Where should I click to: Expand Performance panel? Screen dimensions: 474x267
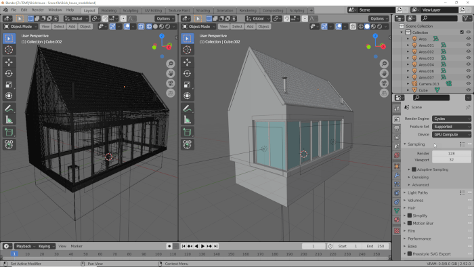click(x=419, y=239)
